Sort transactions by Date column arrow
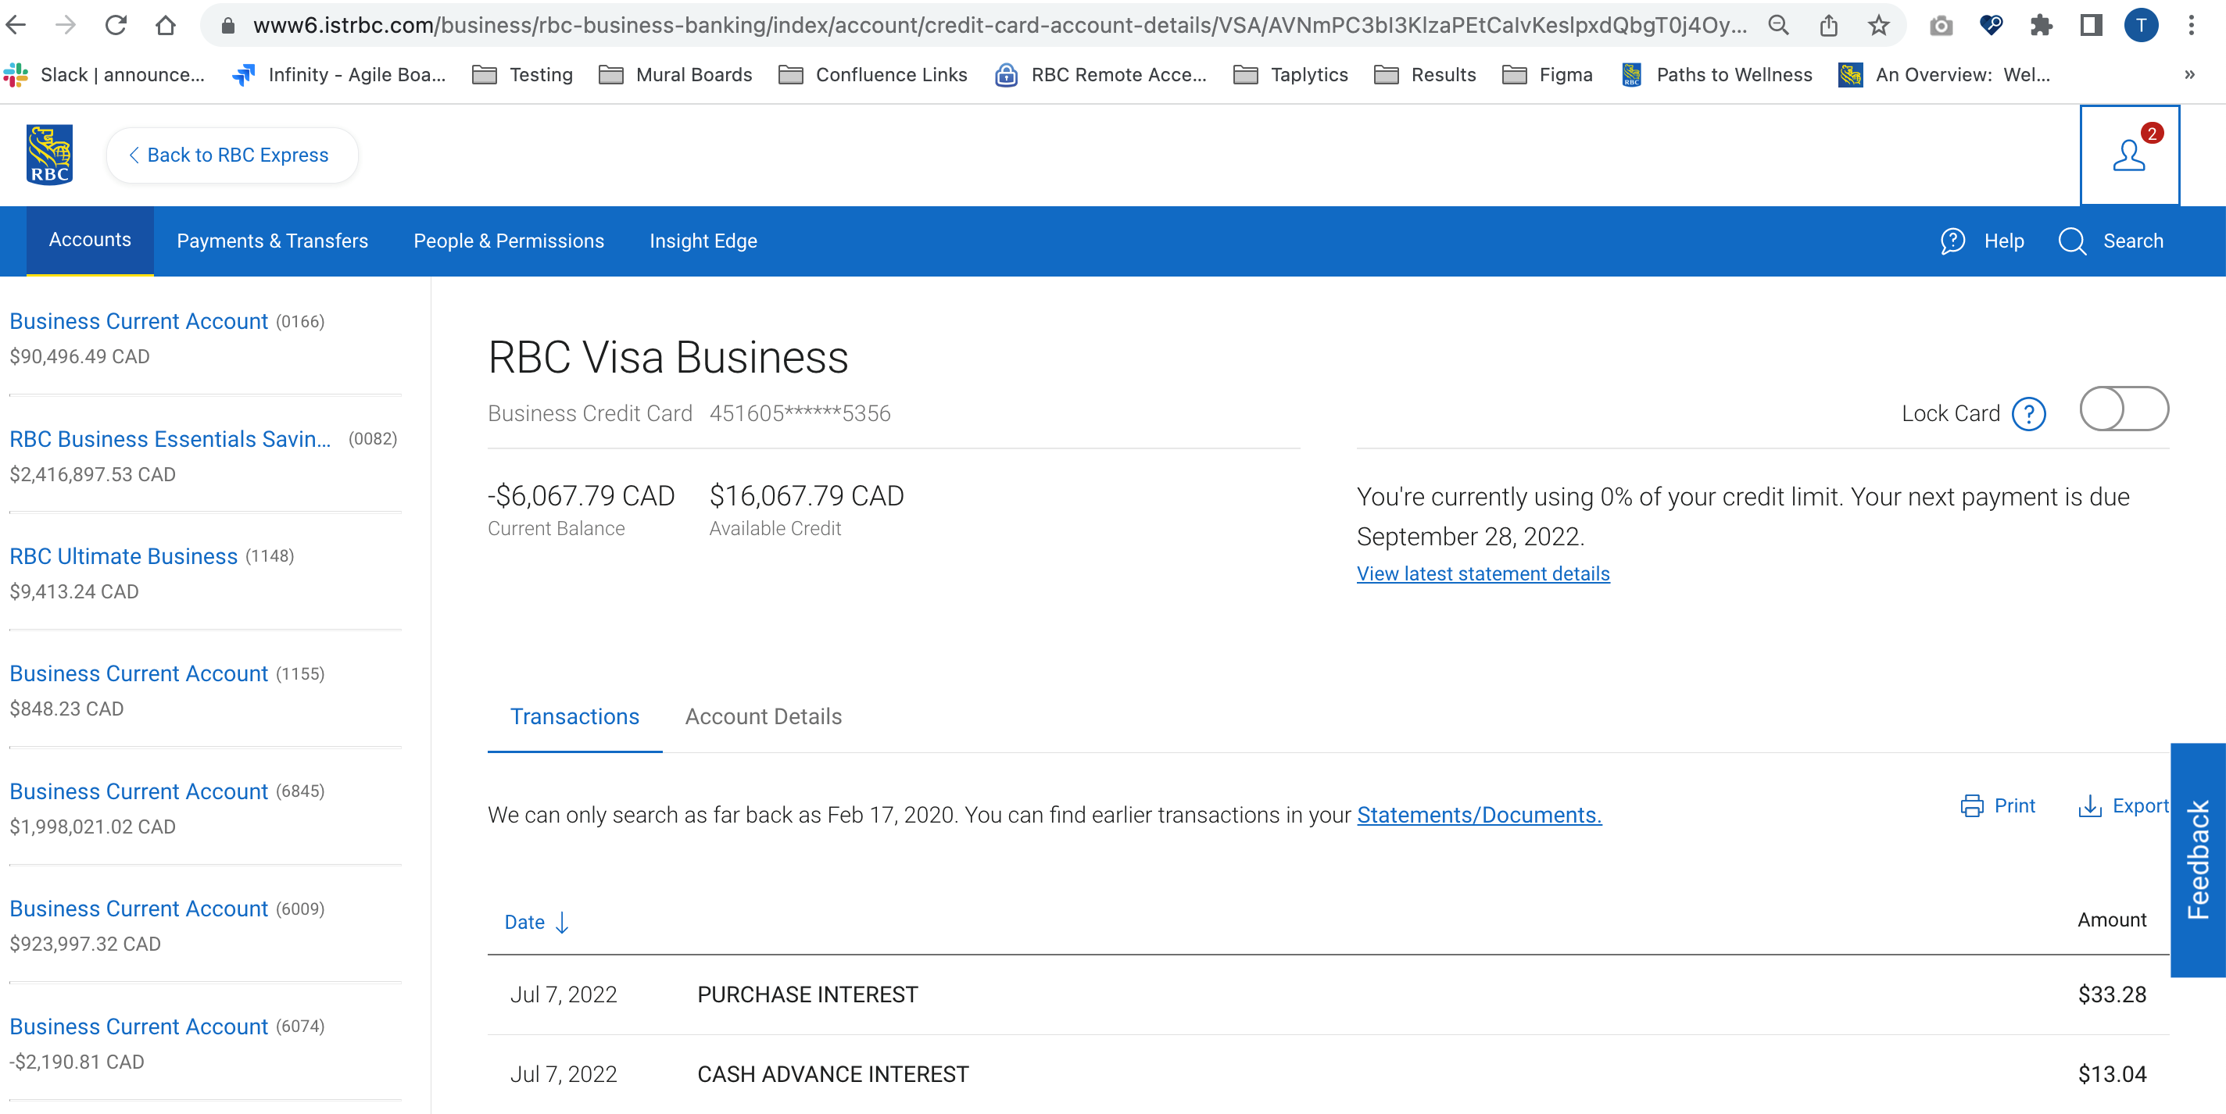The height and width of the screenshot is (1114, 2226). (x=562, y=923)
